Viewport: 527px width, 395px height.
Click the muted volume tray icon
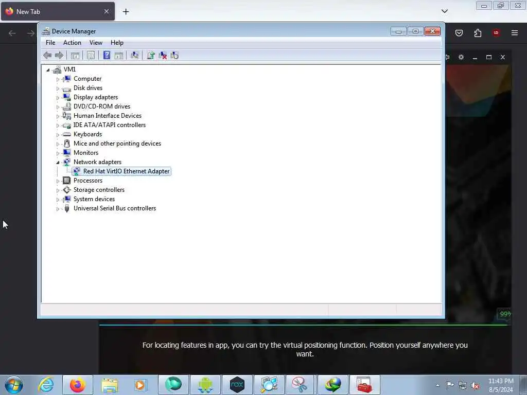pyautogui.click(x=475, y=386)
